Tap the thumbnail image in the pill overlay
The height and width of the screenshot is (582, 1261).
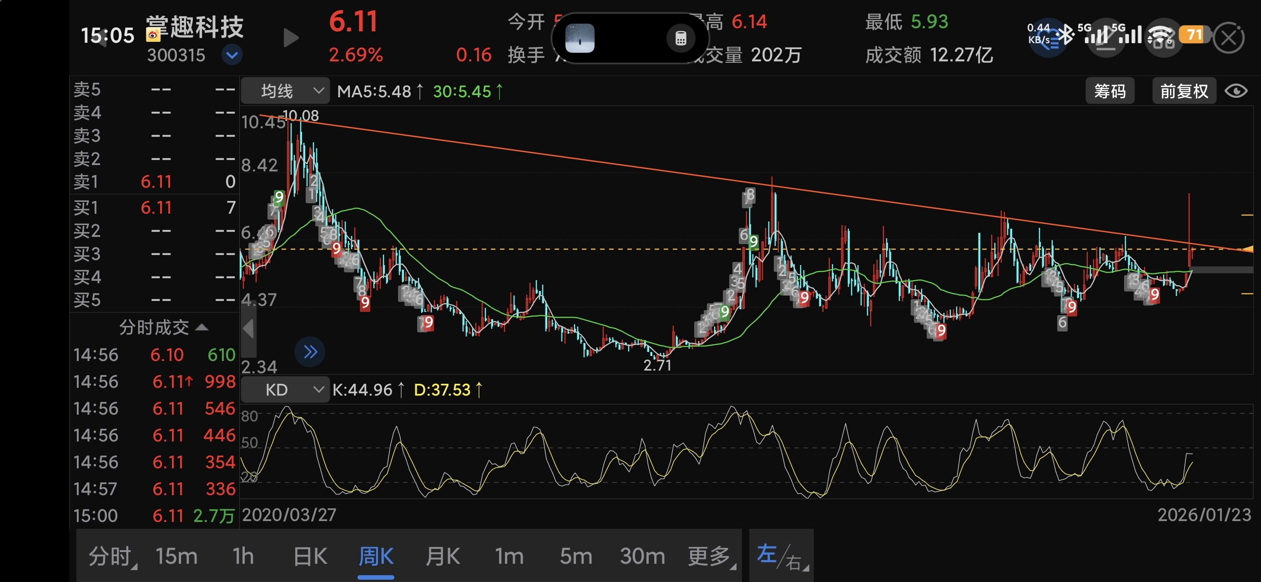(x=580, y=38)
